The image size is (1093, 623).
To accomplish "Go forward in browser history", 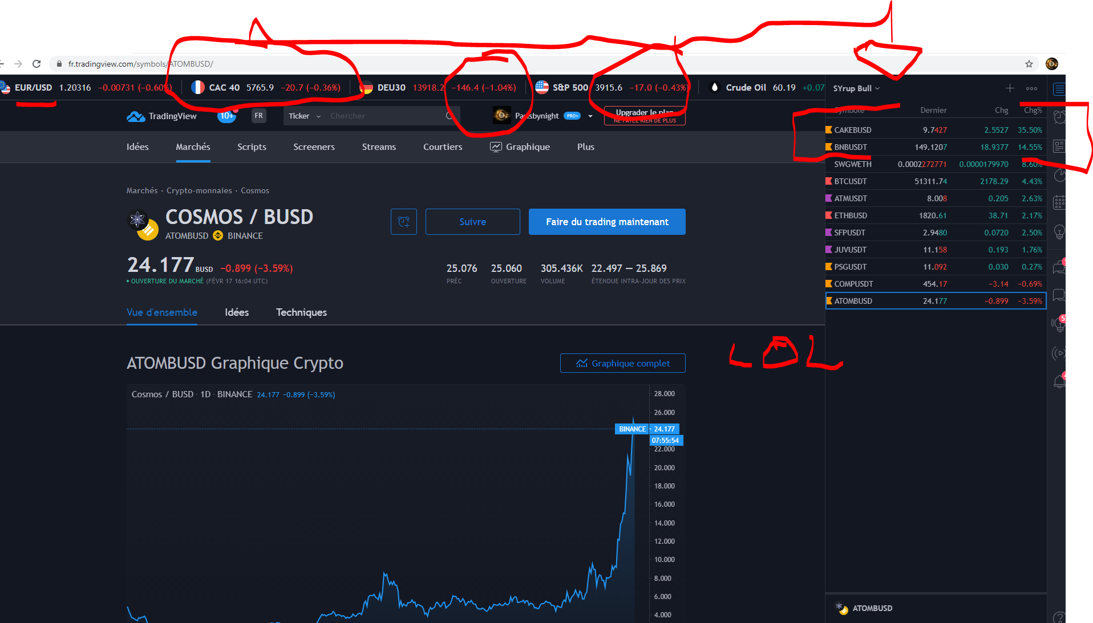I will tap(18, 64).
